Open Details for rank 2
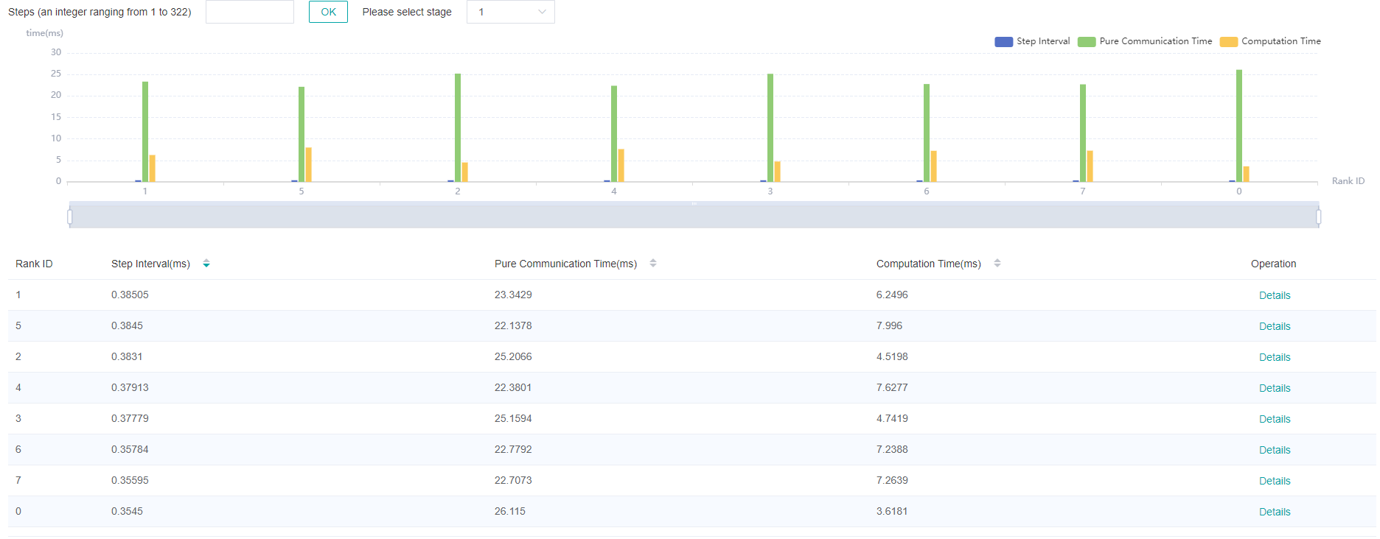1380x539 pixels. (1274, 357)
